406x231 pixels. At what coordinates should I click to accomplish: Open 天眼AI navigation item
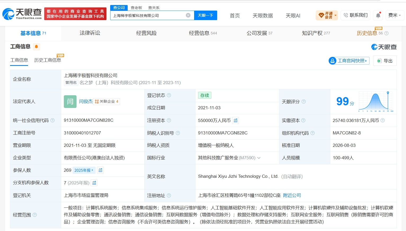point(293,16)
